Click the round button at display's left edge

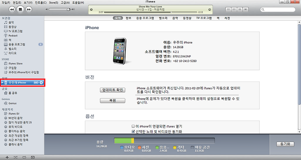click(x=92, y=10)
